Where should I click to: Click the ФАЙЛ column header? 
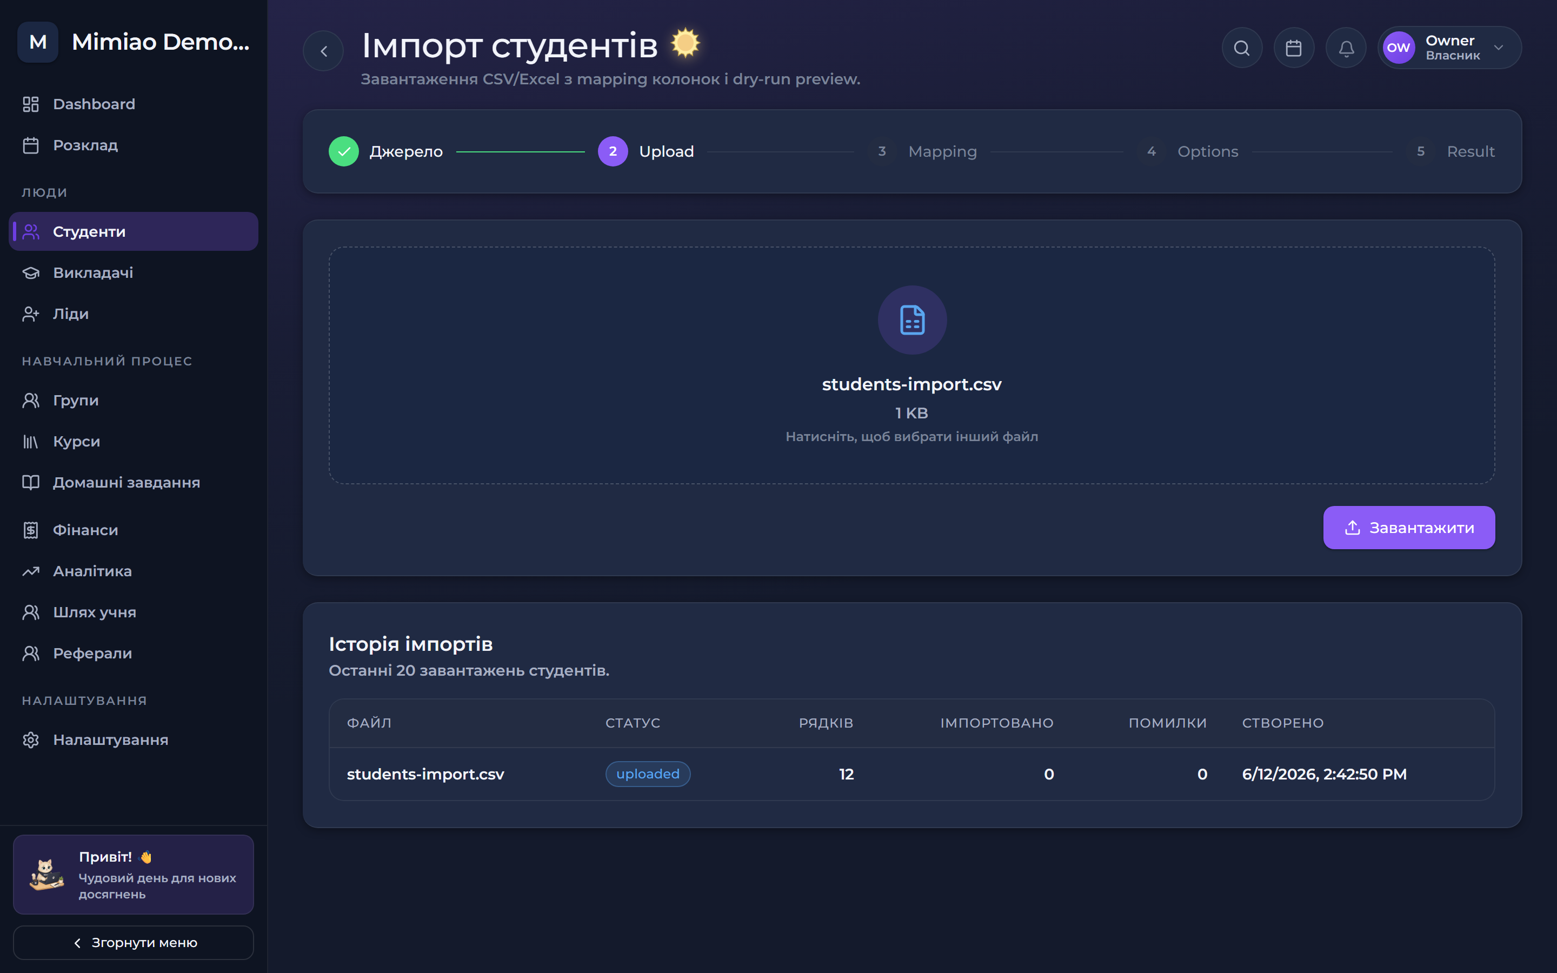(369, 723)
